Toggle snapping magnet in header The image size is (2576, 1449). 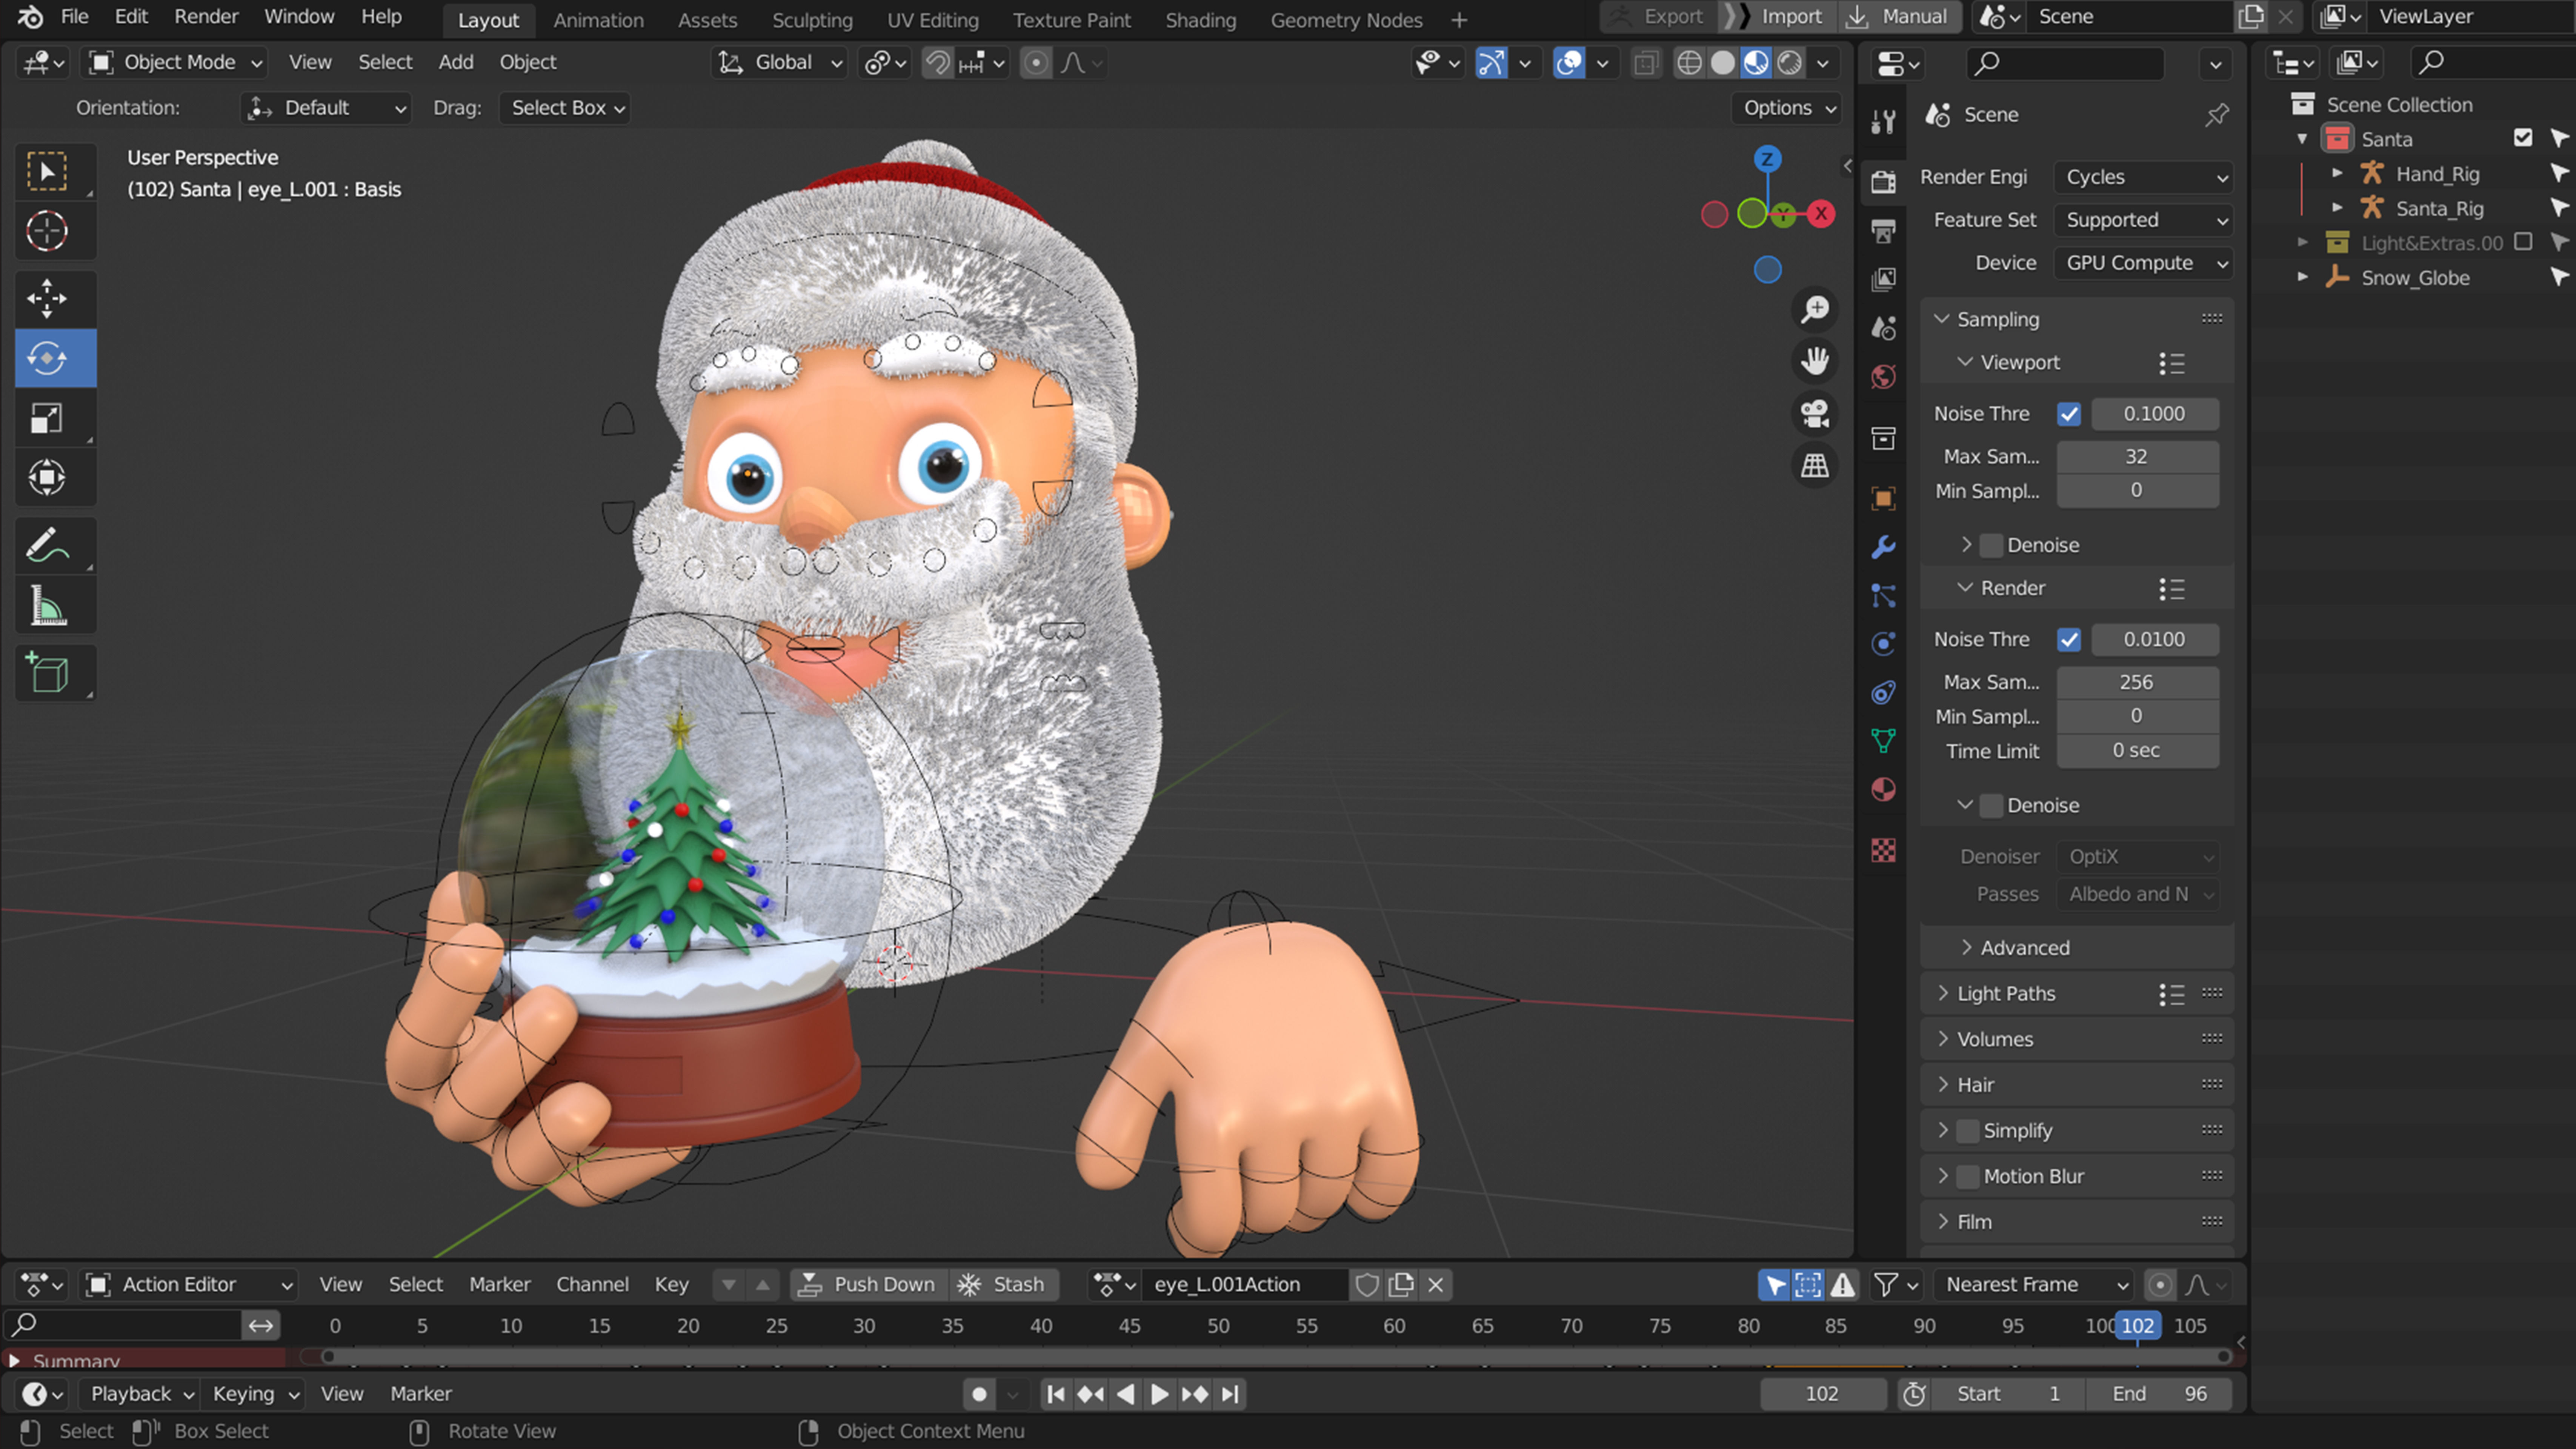click(936, 63)
